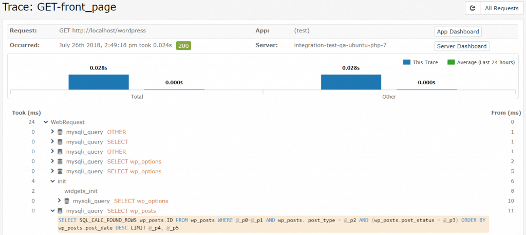The height and width of the screenshot is (235, 526).
Task: Click the From (ms) column header
Action: click(506, 113)
